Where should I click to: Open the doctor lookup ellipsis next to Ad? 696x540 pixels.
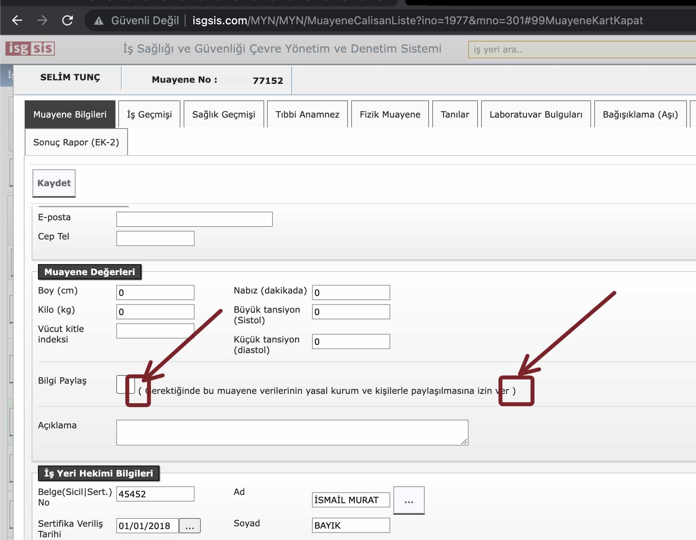click(x=408, y=500)
